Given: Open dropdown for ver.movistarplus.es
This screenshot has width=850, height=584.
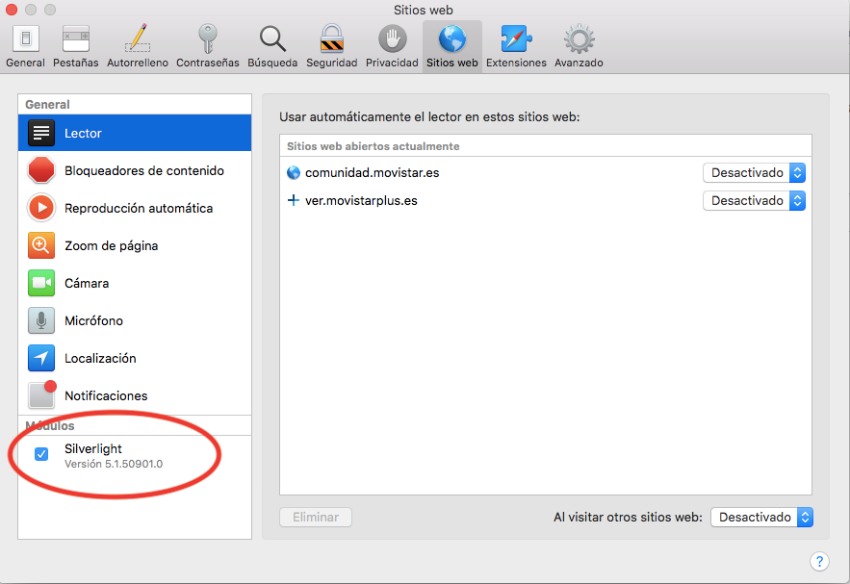Looking at the screenshot, I should [x=754, y=201].
